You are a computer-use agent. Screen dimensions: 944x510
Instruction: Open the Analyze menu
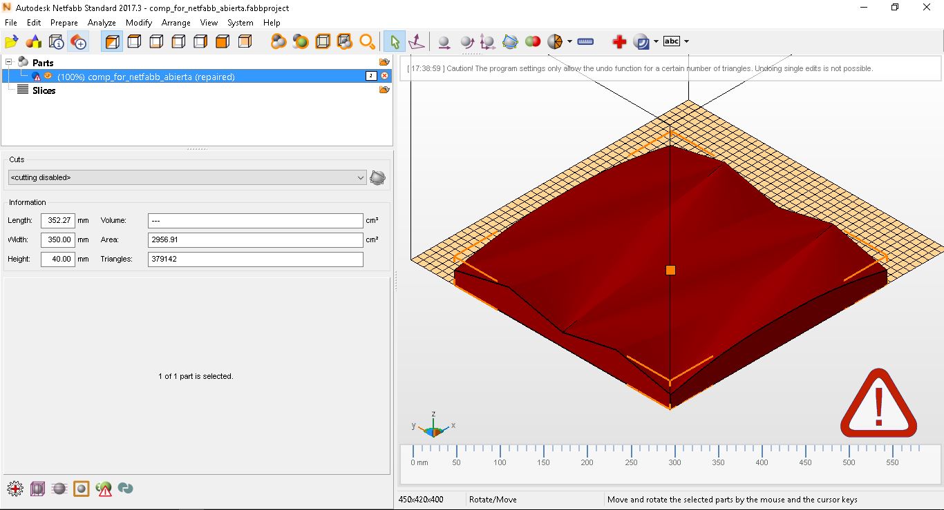tap(102, 23)
